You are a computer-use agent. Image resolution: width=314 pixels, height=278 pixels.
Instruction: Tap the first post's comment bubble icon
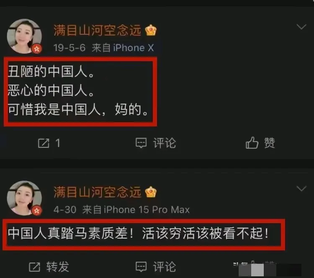tap(141, 143)
